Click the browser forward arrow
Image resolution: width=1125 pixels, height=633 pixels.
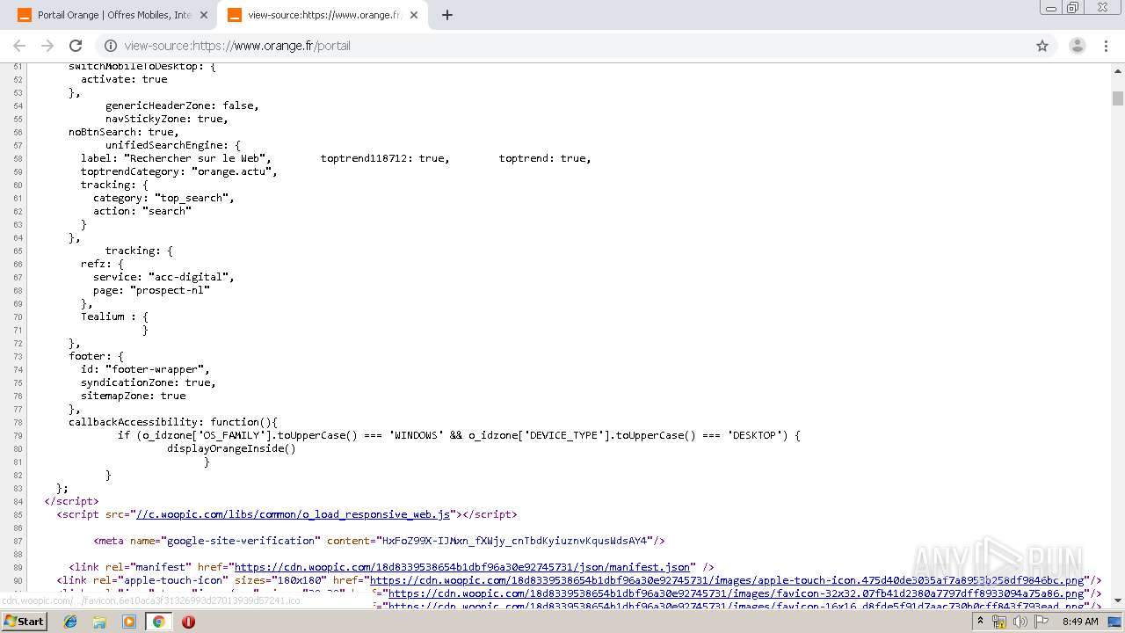pos(47,46)
